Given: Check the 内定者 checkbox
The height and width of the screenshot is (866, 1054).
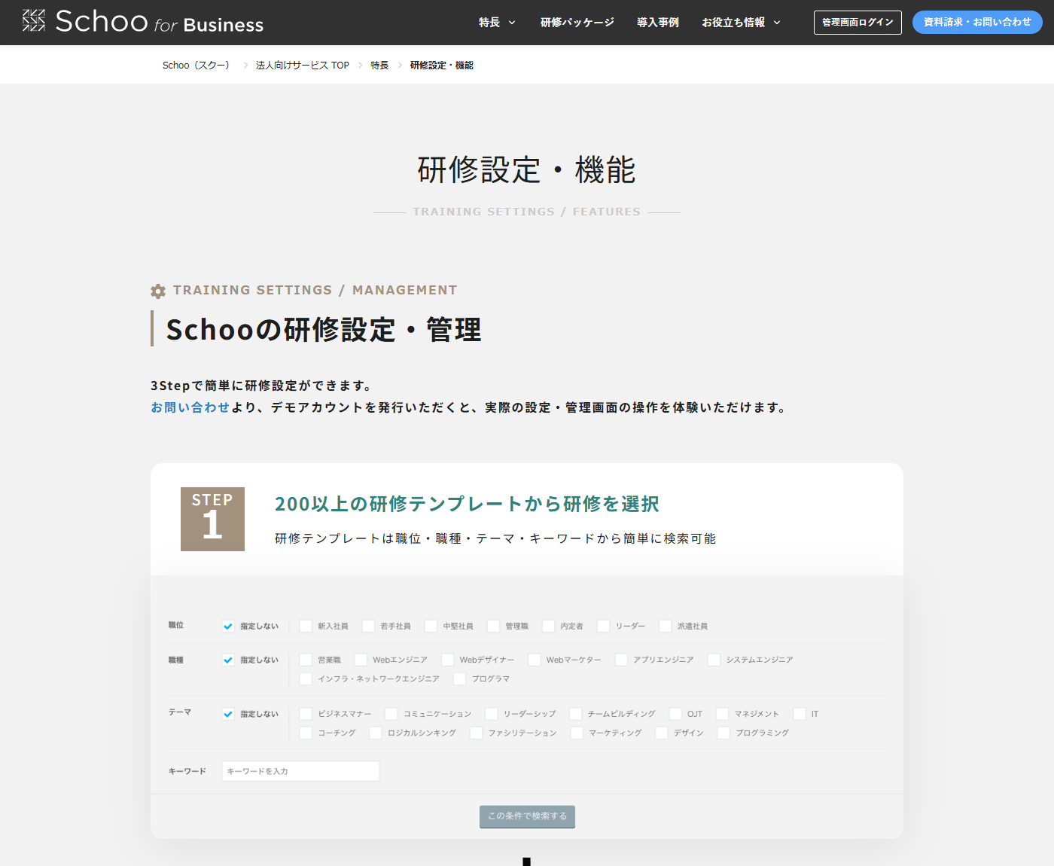Looking at the screenshot, I should [x=548, y=626].
